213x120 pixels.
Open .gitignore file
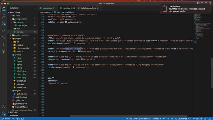pos(20,100)
